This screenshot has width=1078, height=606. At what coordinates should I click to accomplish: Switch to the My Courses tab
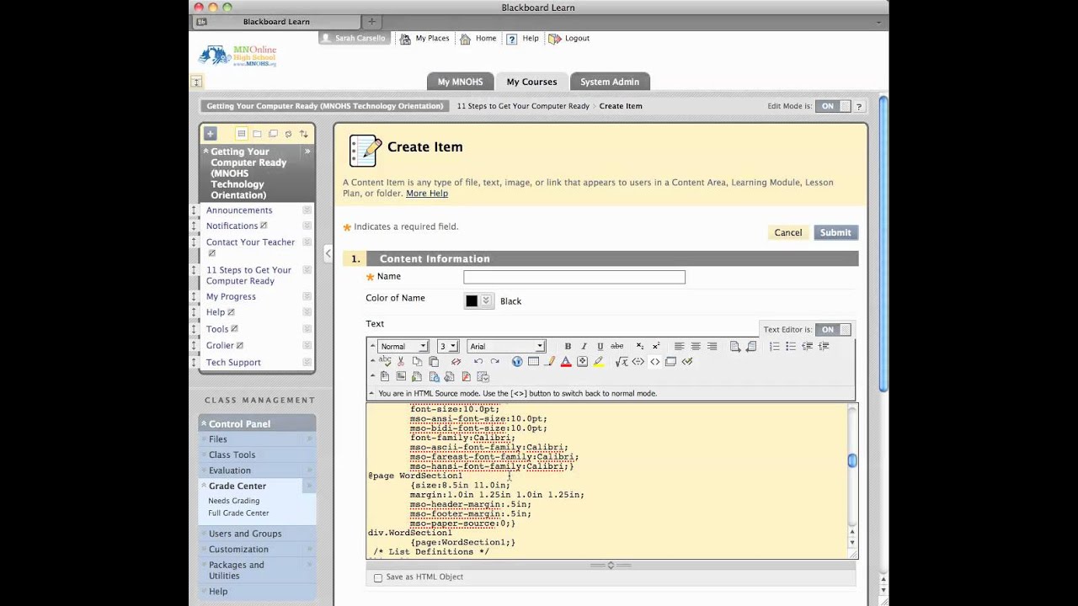[x=531, y=82]
